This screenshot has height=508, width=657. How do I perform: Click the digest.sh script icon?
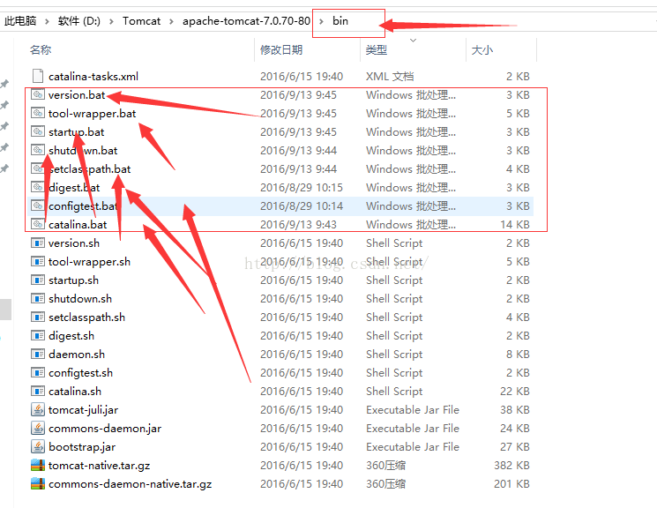tap(38, 335)
